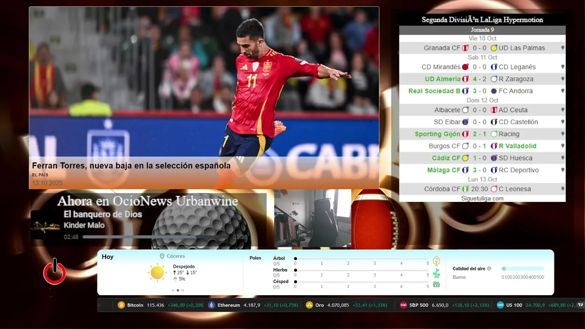Click the S&P 500 badge icon

pos(404,305)
